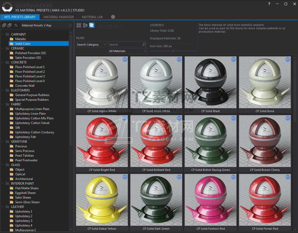Collapse the CARPAINT category
The width and height of the screenshot is (298, 233).
[x=3, y=34]
